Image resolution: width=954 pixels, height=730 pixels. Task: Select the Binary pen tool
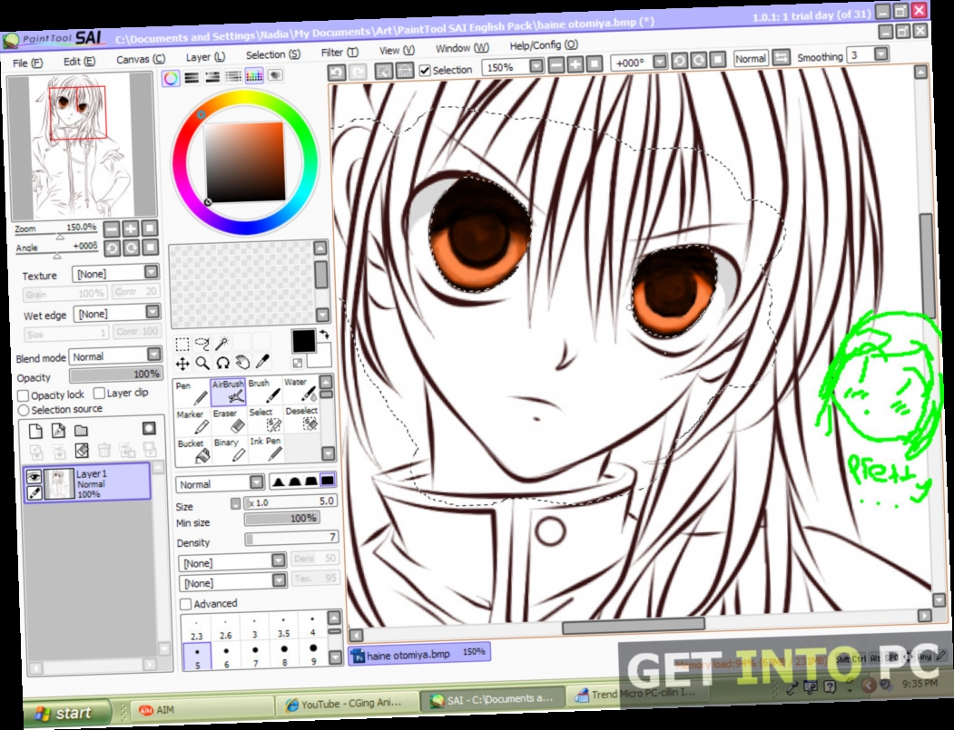pos(230,450)
